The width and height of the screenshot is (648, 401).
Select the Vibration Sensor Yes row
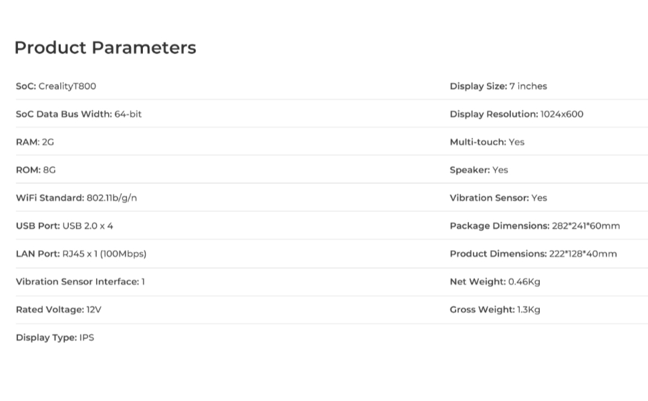(498, 198)
